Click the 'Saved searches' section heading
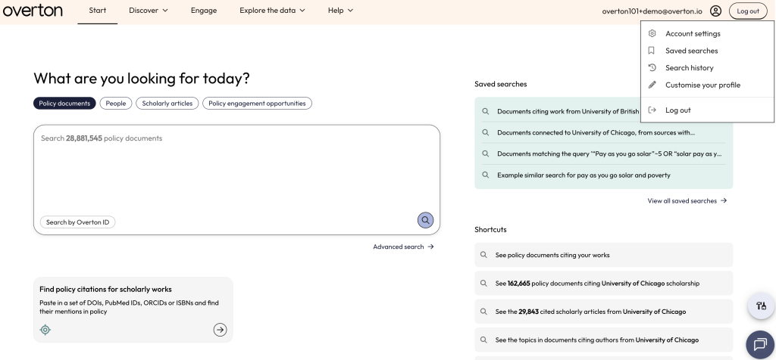Screen dimensions: 776x360 (x=501, y=84)
